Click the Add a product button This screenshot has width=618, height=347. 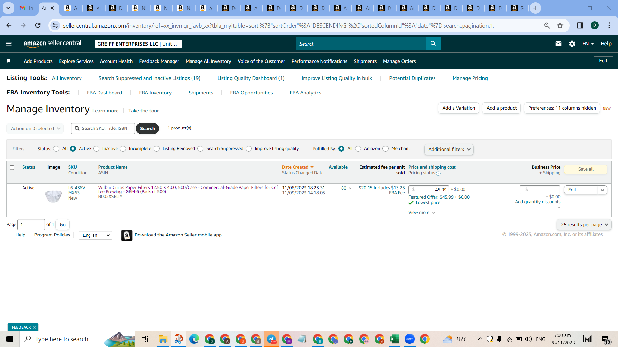(501, 108)
